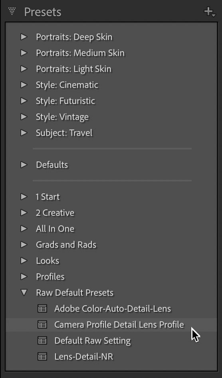The height and width of the screenshot is (378, 222).
Task: Click the preset icon beside Default Raw Setting
Action: coord(42,340)
